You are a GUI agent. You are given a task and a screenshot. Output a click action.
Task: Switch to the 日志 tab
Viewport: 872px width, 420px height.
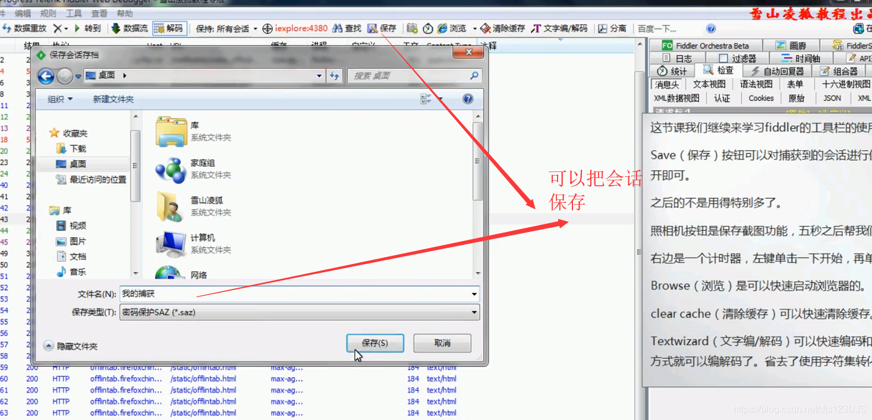tap(677, 58)
